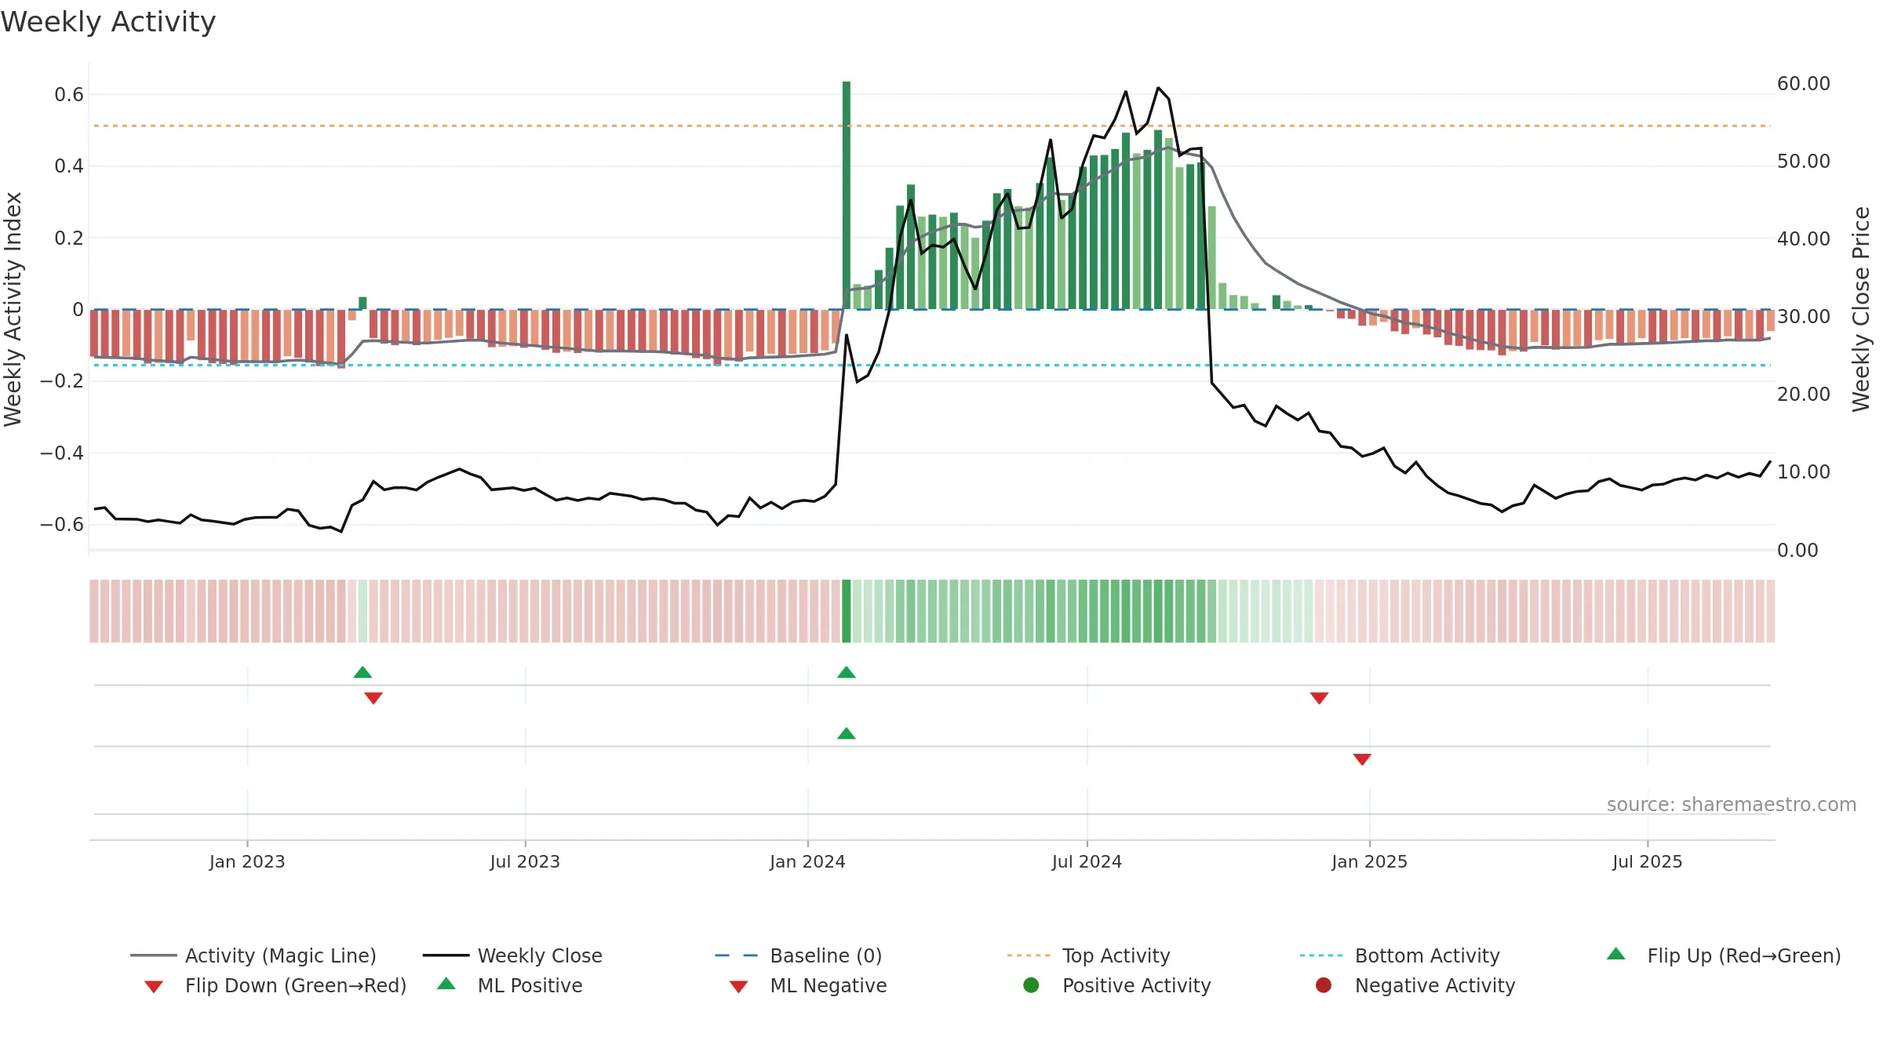Toggle Bottom Activity legend entry
Viewport: 1883px width, 1059px height.
click(1400, 955)
